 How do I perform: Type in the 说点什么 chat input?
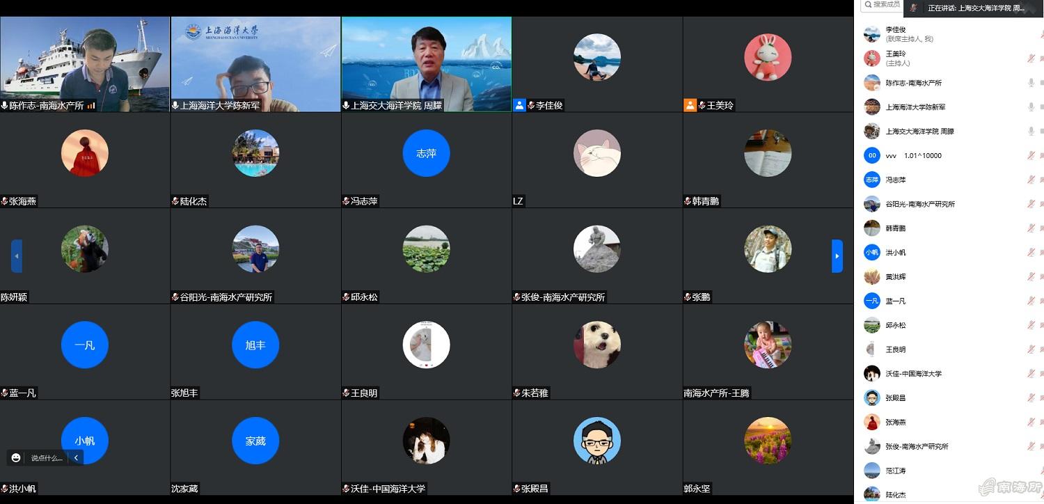click(47, 458)
